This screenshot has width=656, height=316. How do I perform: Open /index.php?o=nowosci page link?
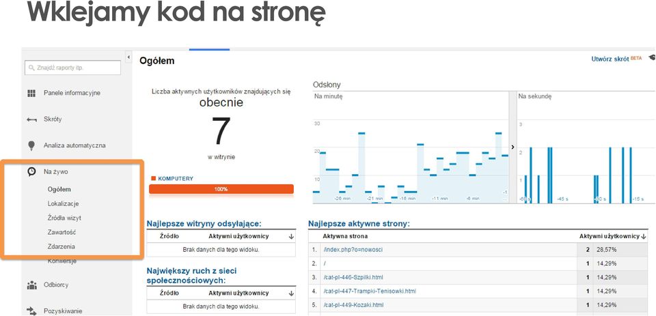[353, 250]
